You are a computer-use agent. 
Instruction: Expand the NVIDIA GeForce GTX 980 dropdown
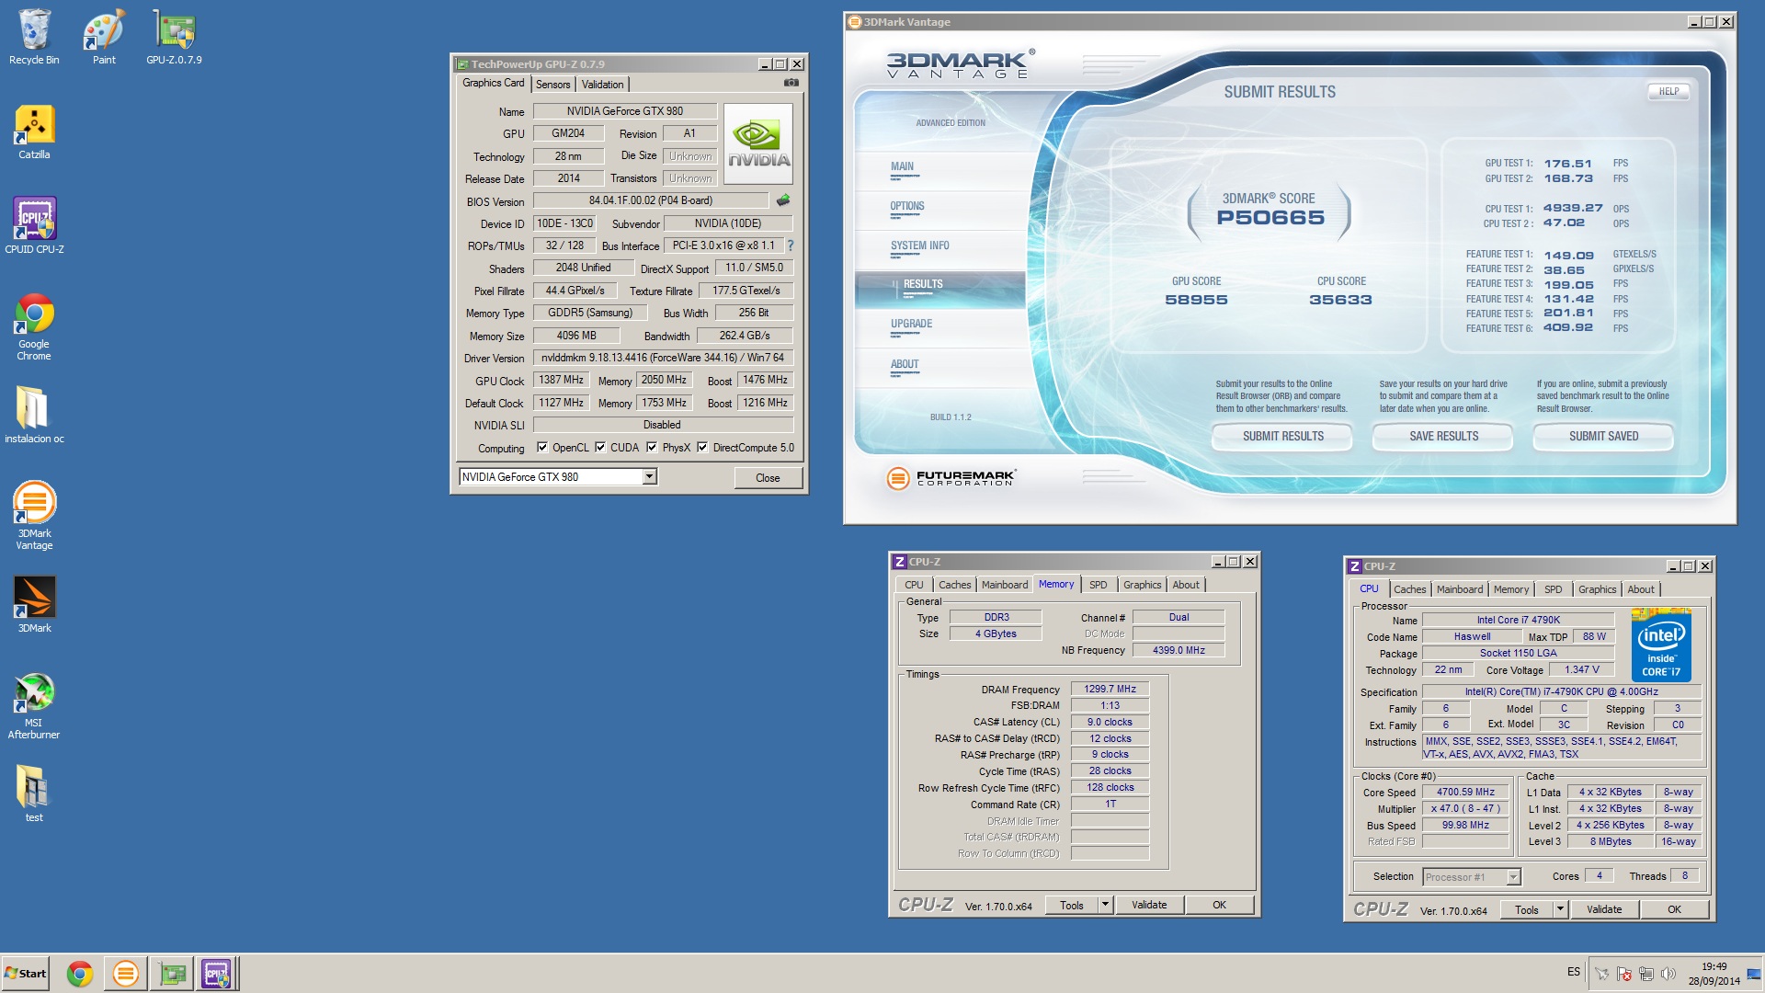click(649, 476)
